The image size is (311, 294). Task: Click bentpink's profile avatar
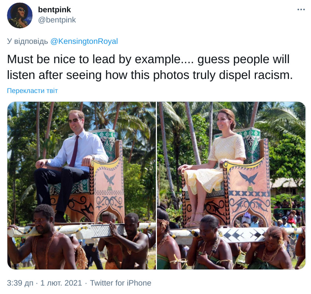coord(20,15)
